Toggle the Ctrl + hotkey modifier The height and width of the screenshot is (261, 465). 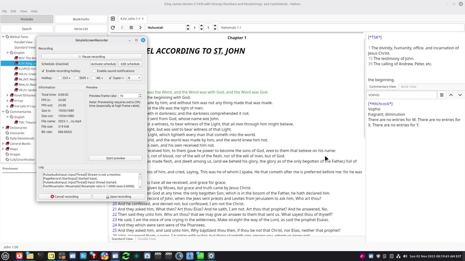[x=60, y=78]
